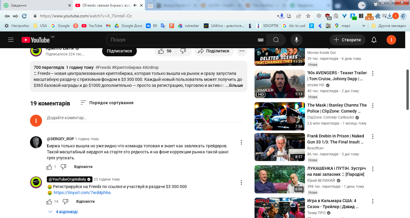Click the magnifier search button

coord(276,40)
